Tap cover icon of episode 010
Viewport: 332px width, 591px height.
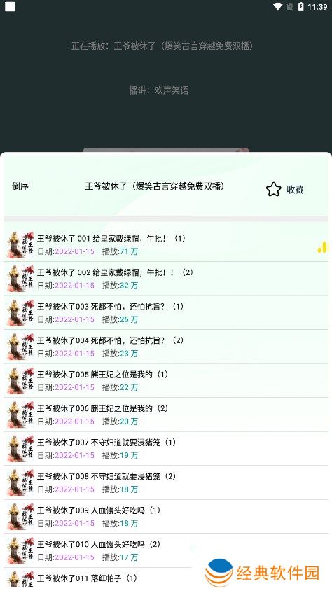21,550
